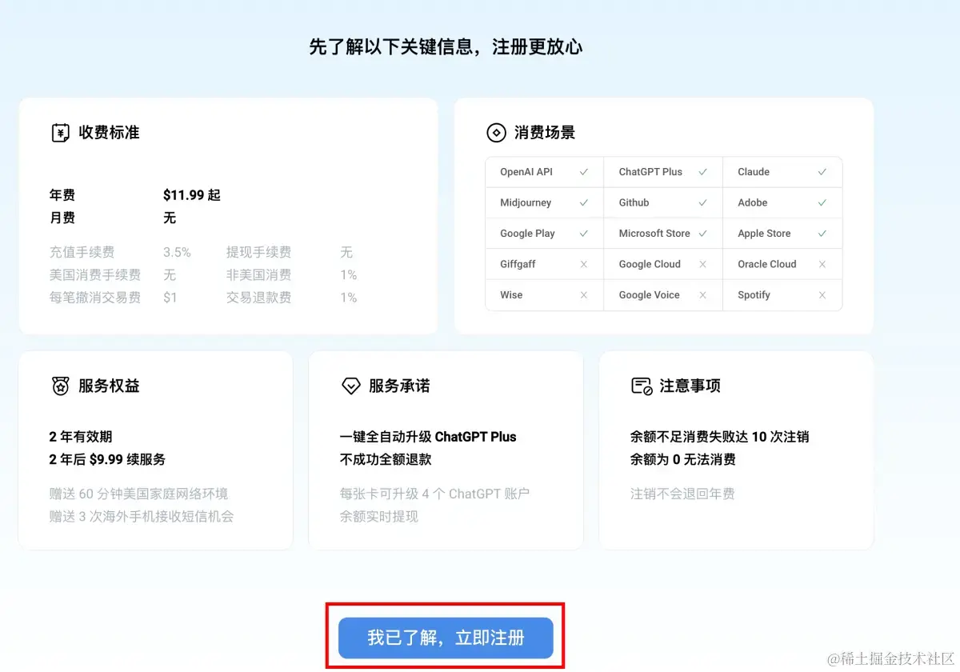Click the Wise cell text
Screen dimensions: 960x672
[511, 295]
